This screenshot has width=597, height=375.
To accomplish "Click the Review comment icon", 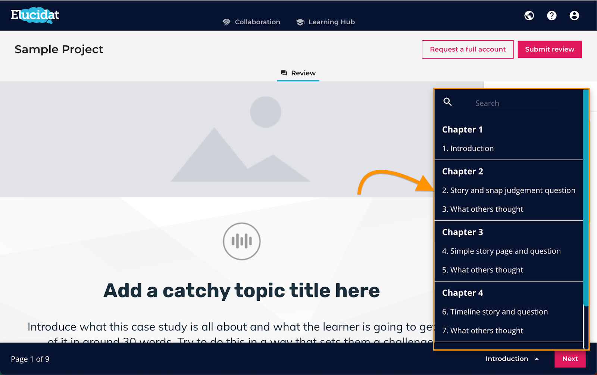I will (x=284, y=73).
